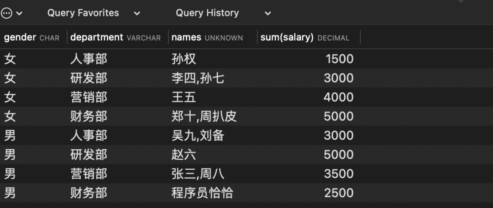The image size is (493, 208).
Task: Click salary value 1500
Action: [x=340, y=59]
